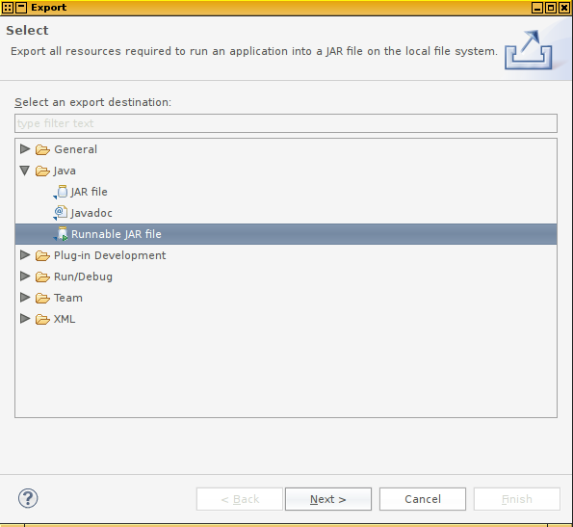Screen dimensions: 573x527
Task: Select the JAR file export option
Action: [89, 192]
